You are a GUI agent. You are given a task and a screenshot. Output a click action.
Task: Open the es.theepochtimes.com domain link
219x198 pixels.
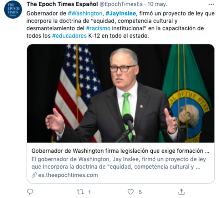coord(68,175)
